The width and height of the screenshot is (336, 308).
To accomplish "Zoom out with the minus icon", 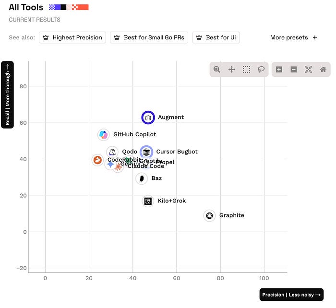I will 294,70.
